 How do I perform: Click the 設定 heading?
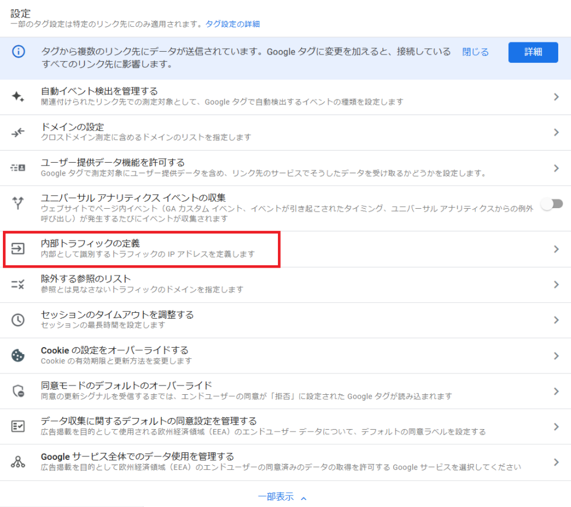(x=20, y=13)
